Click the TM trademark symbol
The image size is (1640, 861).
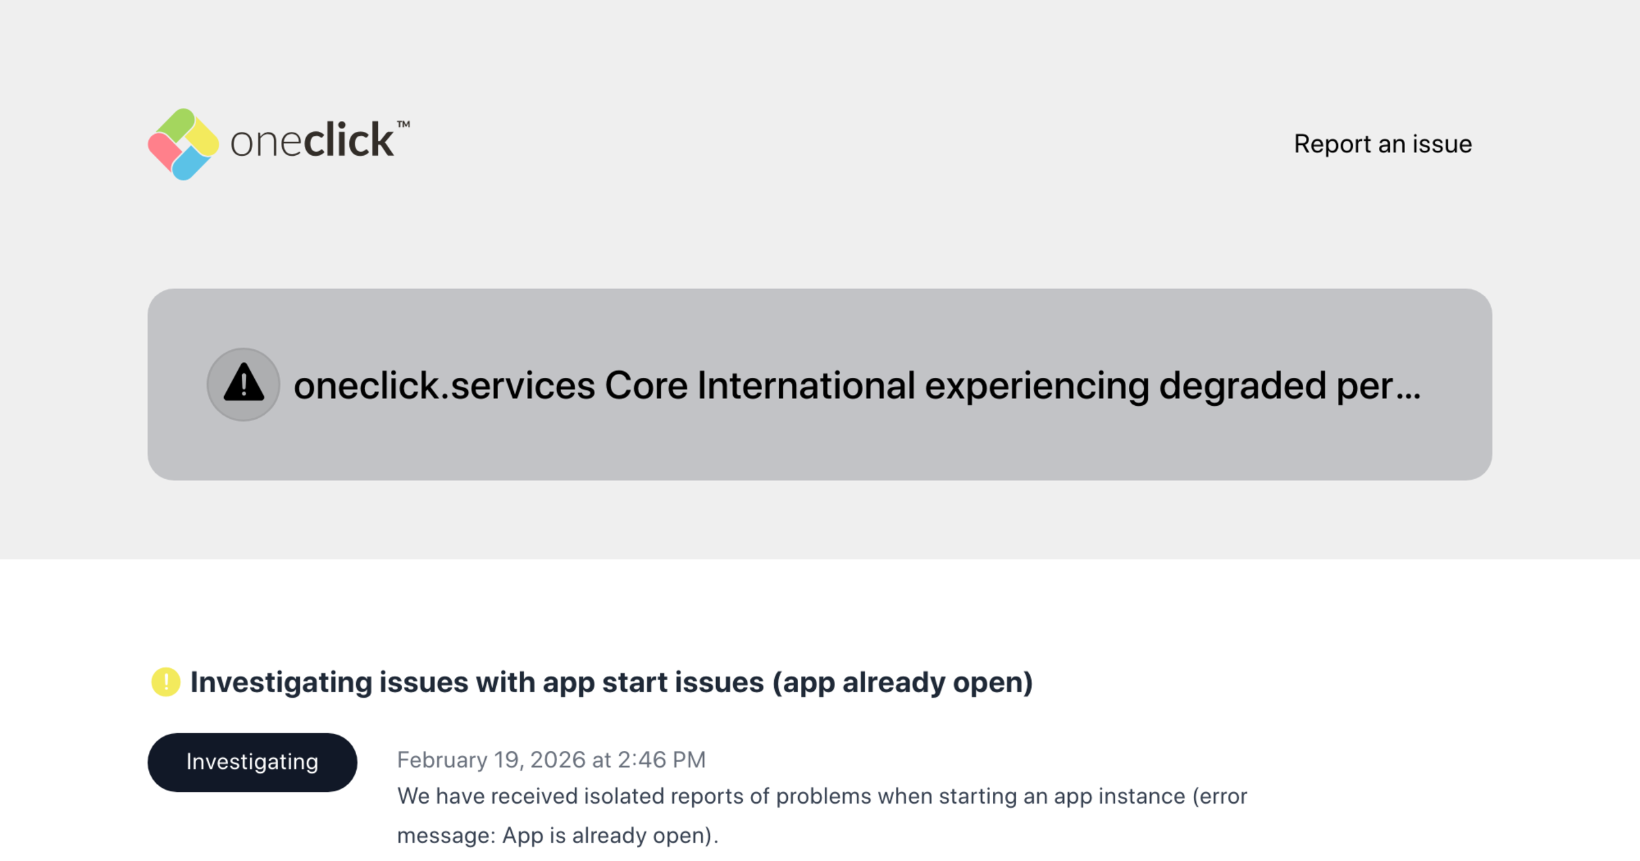point(403,124)
